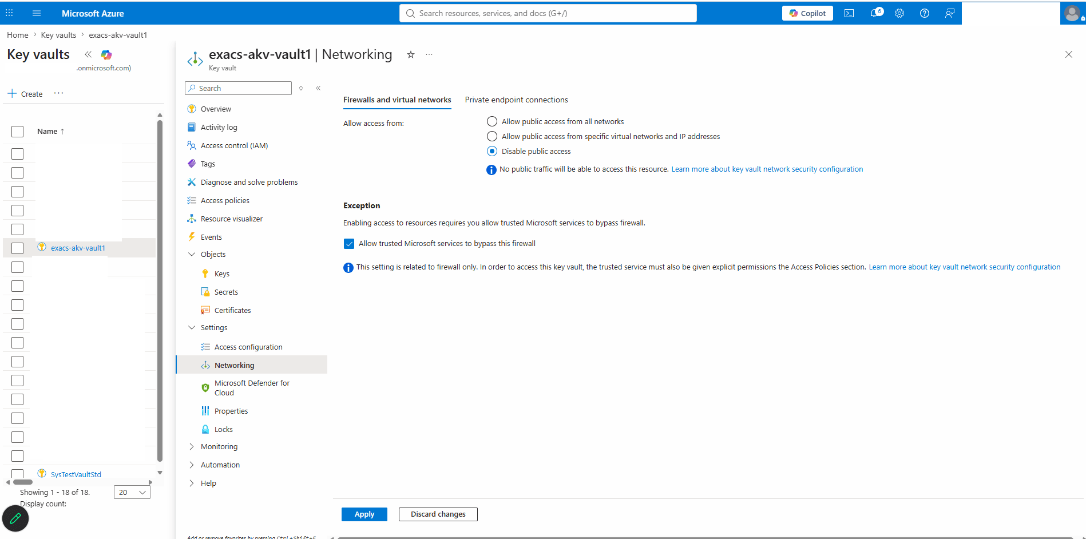Open the notifications bell

coord(875,13)
